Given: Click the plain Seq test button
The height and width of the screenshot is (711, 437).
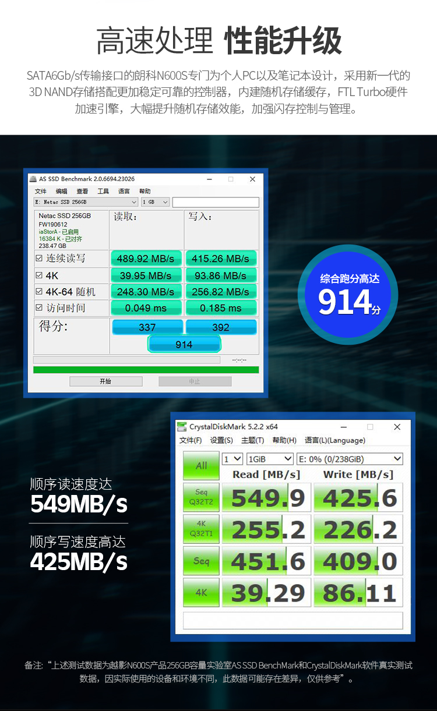Looking at the screenshot, I should [201, 561].
